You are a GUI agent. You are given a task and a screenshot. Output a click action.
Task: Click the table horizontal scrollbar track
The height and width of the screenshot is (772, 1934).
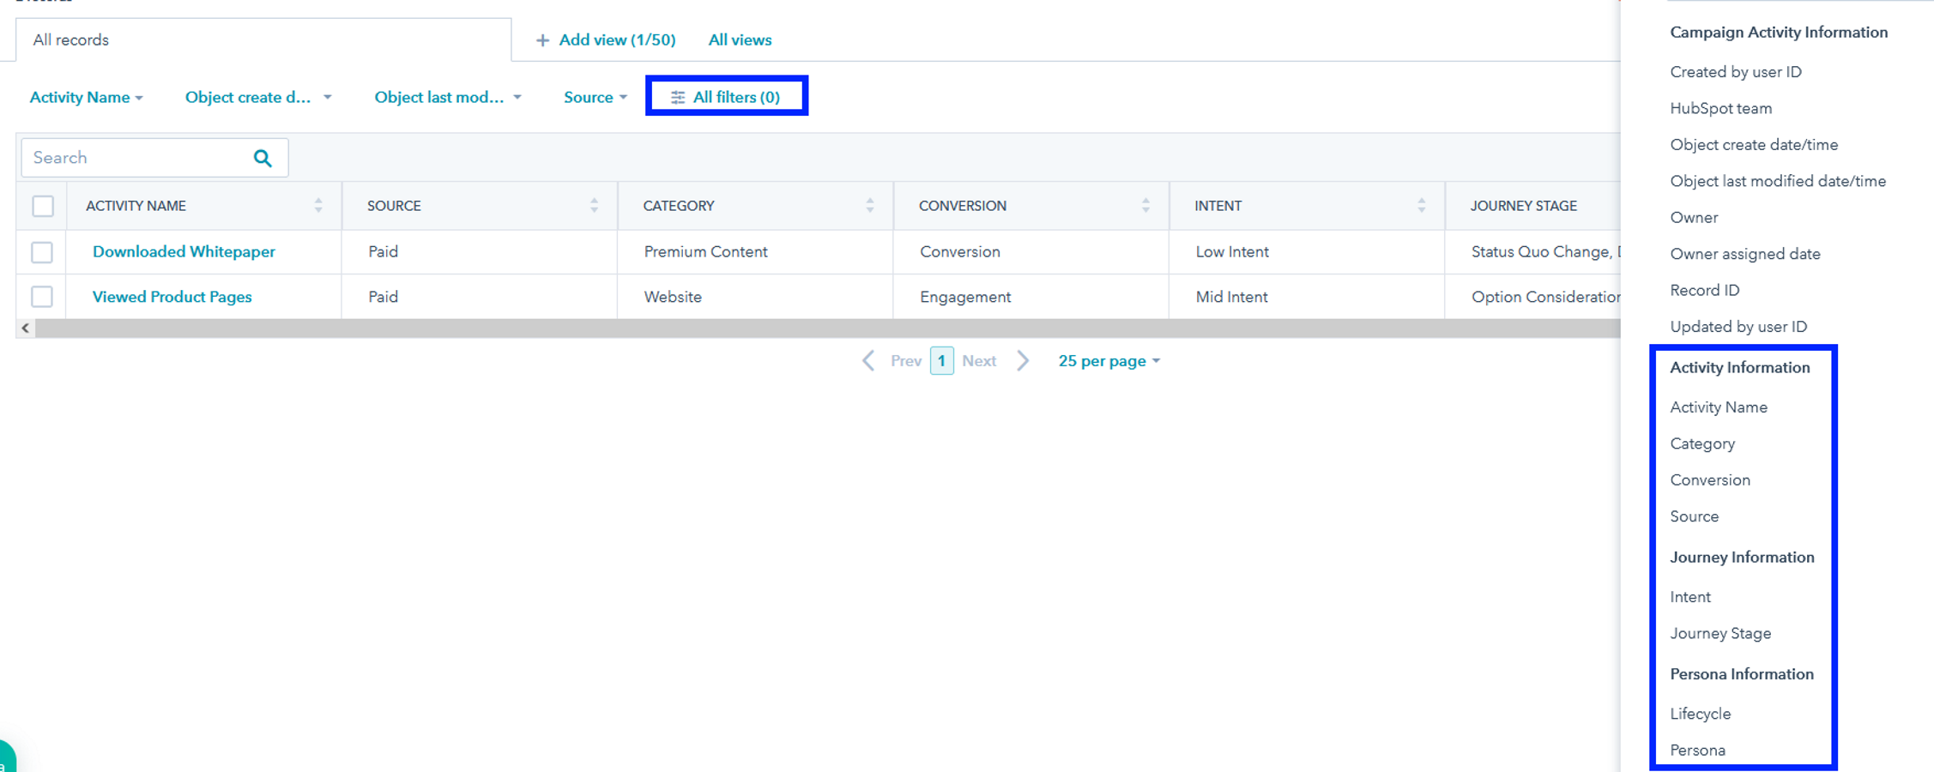(x=828, y=329)
